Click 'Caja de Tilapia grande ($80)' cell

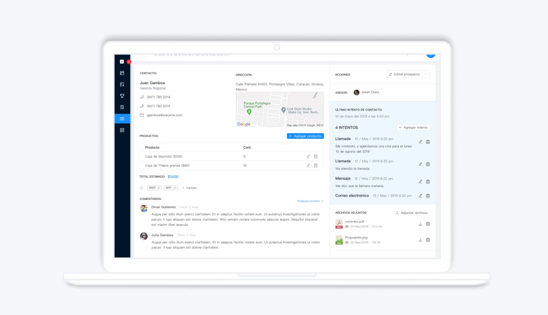click(x=167, y=166)
